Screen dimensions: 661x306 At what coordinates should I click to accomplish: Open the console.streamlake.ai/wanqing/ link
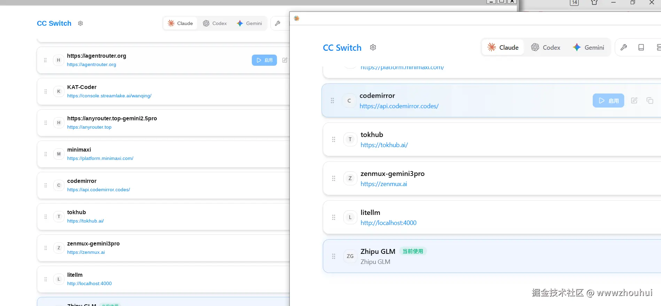click(x=109, y=96)
